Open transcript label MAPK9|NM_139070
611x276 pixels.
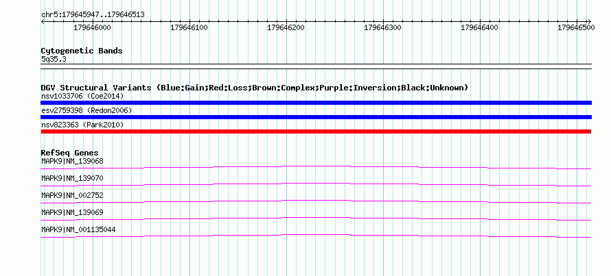[72, 179]
